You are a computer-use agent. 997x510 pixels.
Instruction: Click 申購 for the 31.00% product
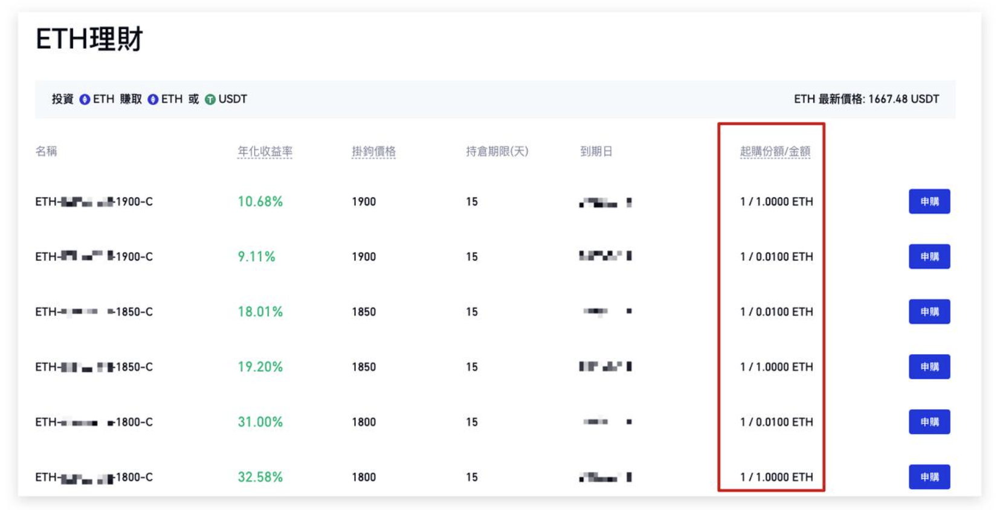point(929,421)
